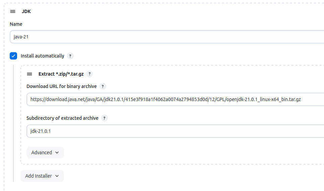Click the Extract installer drag handle icon
Viewport: 324px width, 191px height.
tap(29, 74)
